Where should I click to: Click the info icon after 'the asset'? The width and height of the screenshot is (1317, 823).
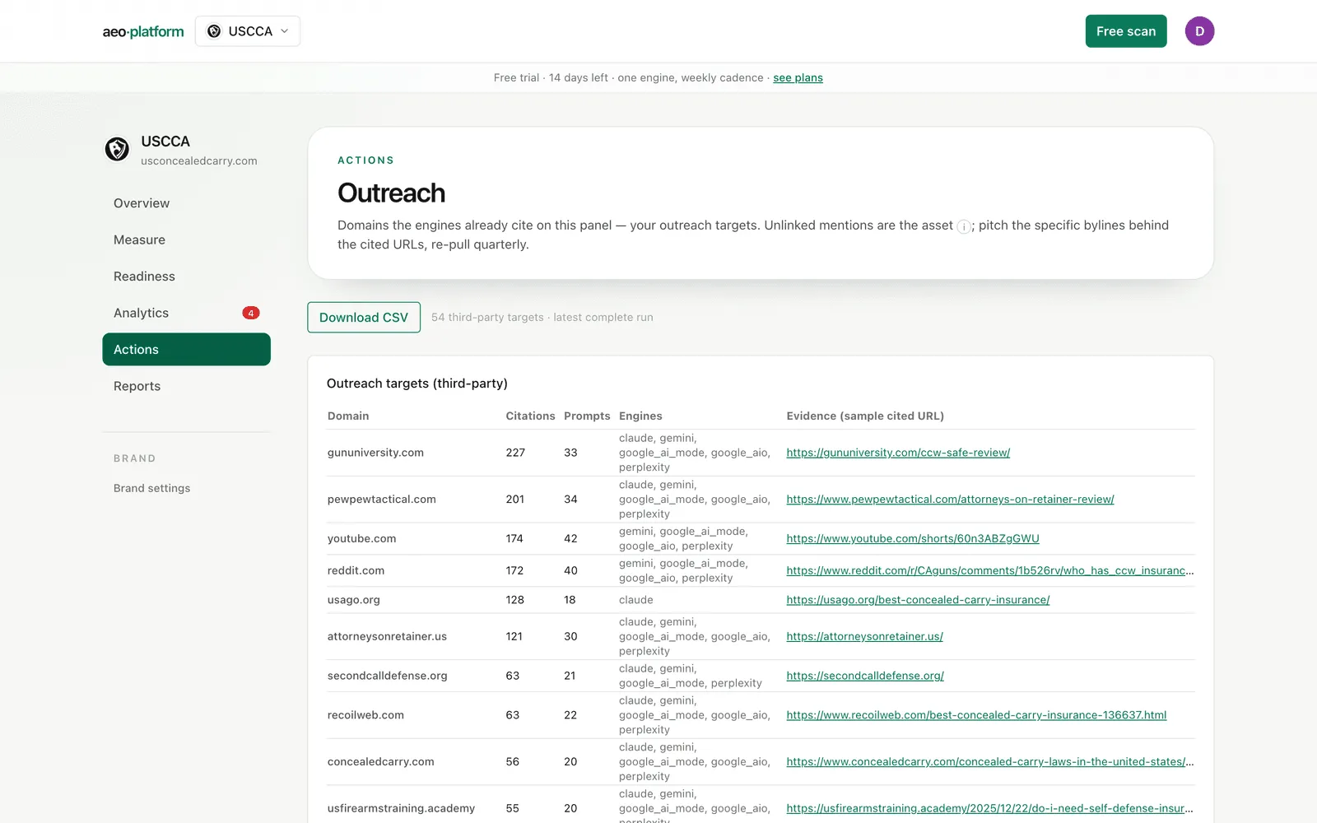[x=963, y=226]
